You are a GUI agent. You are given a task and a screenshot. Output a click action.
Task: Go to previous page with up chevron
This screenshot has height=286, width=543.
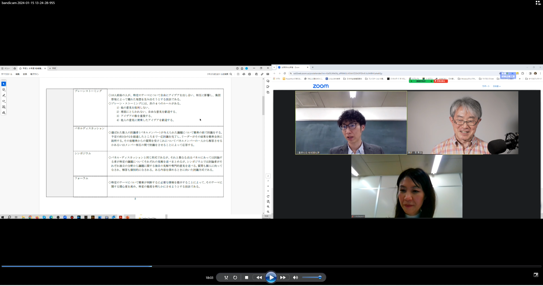pos(268,186)
